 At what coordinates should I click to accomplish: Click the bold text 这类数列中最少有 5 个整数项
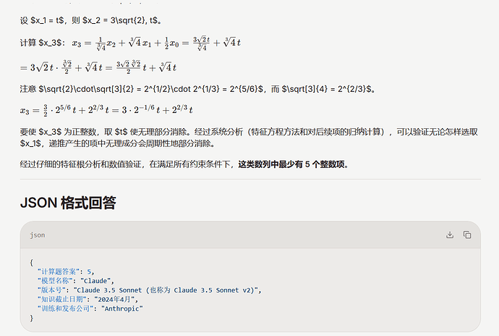(291, 164)
